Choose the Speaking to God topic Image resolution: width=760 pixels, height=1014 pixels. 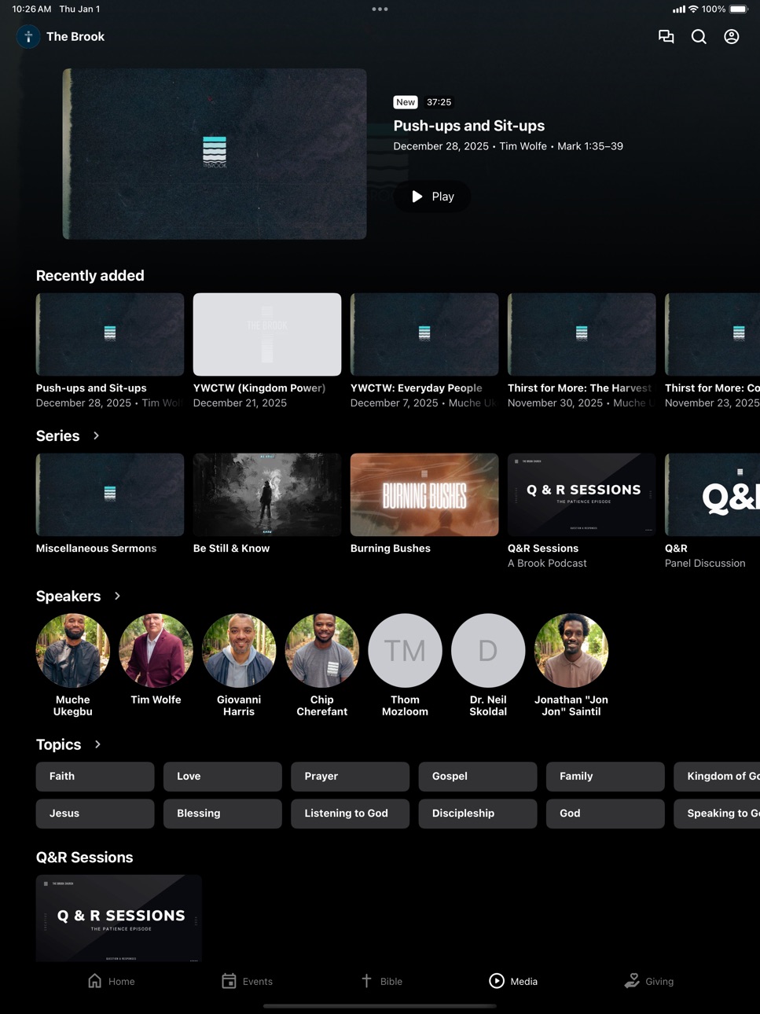(x=717, y=814)
